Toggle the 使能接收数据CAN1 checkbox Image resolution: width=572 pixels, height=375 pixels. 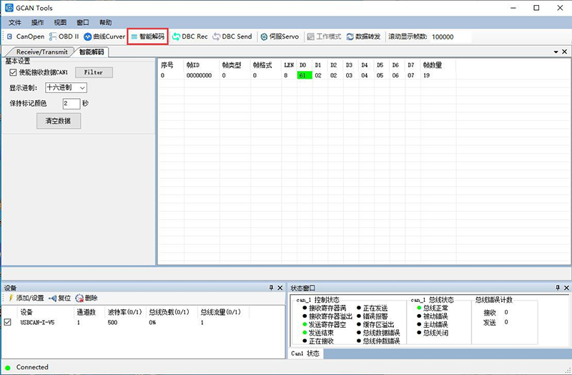point(13,72)
